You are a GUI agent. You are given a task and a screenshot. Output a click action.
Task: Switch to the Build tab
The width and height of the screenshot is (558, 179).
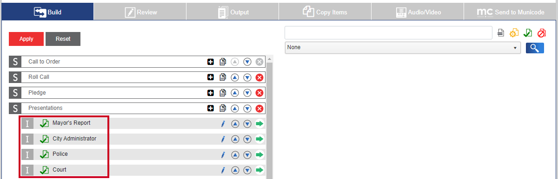(47, 12)
